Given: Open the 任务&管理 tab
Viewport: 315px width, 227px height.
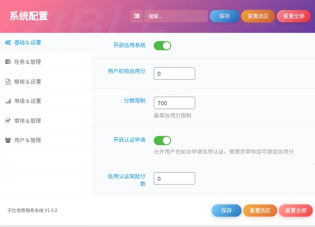Looking at the screenshot, I should (x=46, y=62).
